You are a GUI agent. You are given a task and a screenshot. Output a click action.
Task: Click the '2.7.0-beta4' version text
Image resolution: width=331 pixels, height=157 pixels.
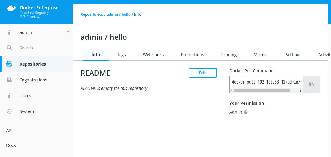click(x=30, y=17)
